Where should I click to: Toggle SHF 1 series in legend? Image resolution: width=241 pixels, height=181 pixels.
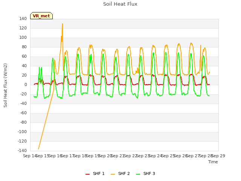95,174
